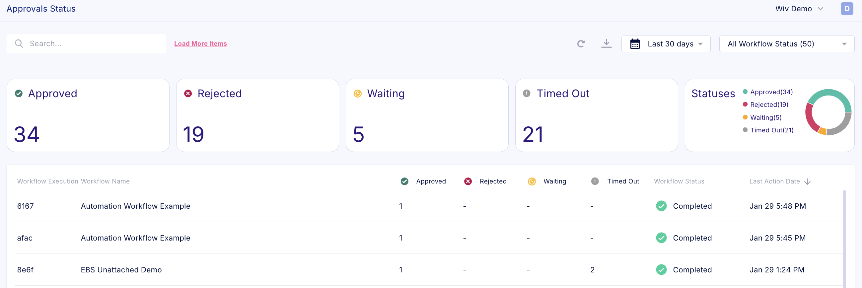Open workflow execution 8e6f row
The image size is (862, 288).
(x=25, y=270)
